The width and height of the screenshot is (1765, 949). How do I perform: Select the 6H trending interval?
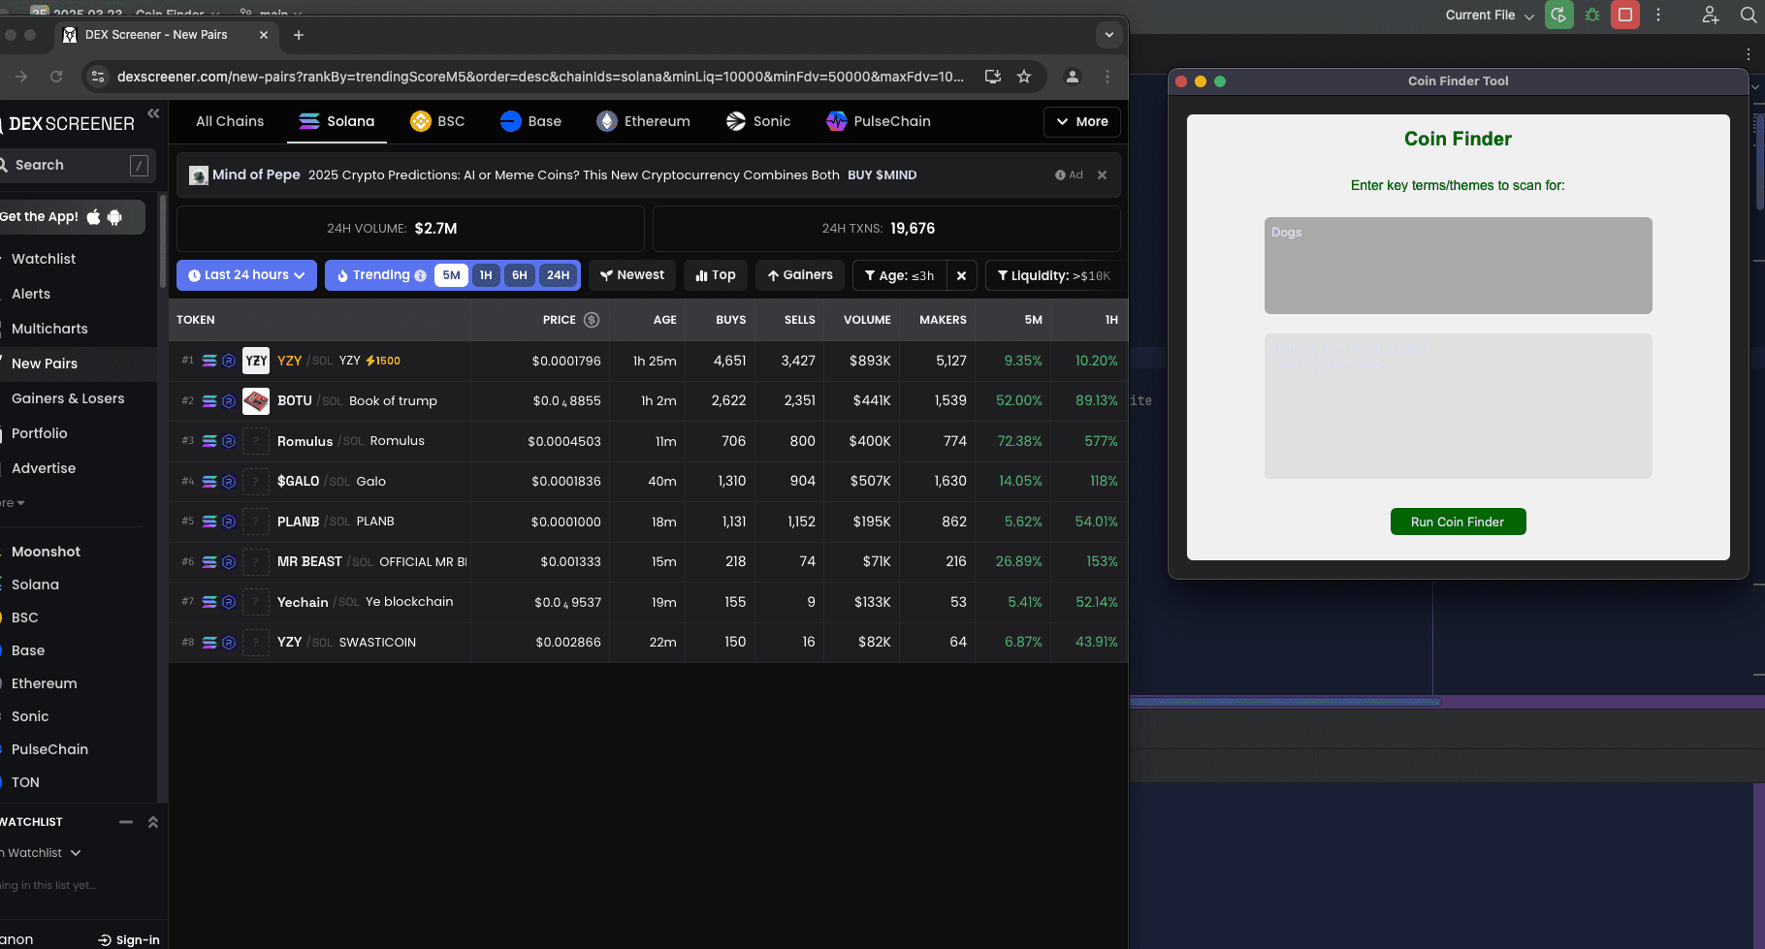tap(520, 275)
